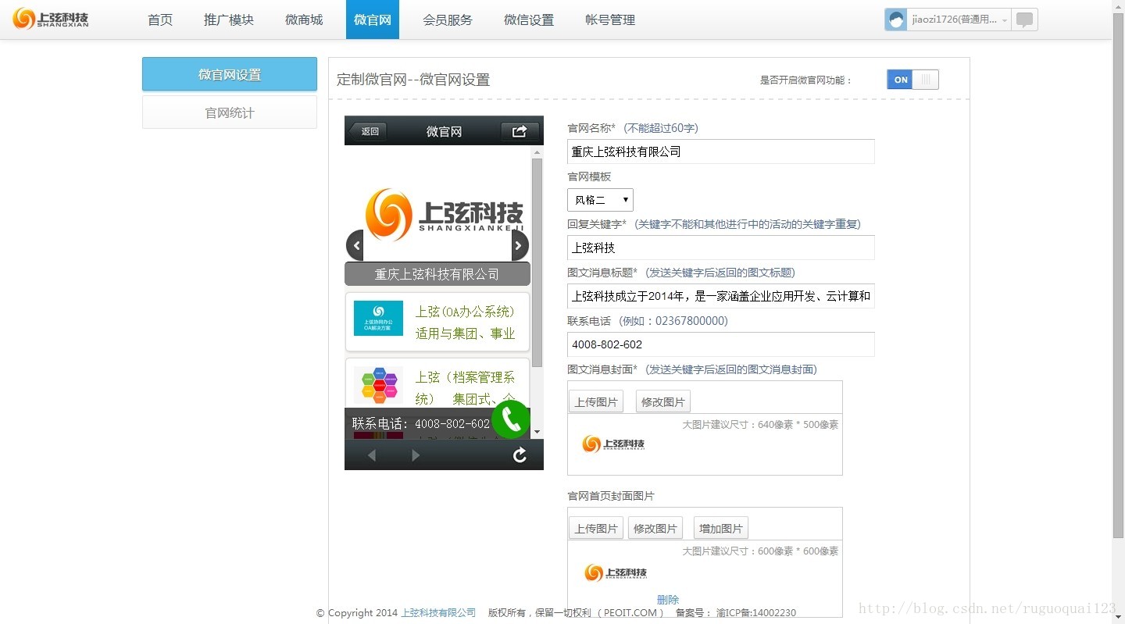
Task: Go to 首页 menu
Action: (160, 20)
